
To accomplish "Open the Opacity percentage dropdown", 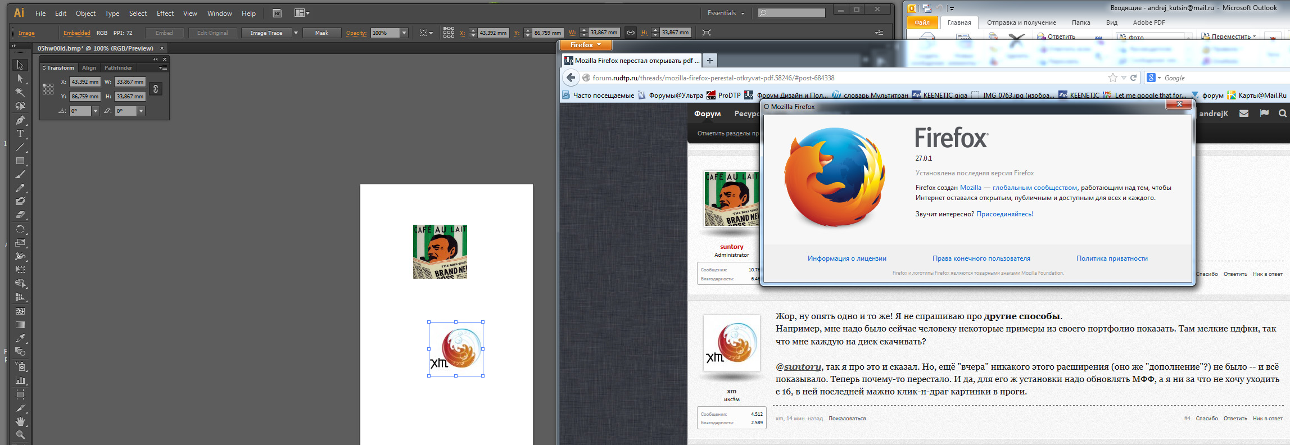I will [404, 33].
